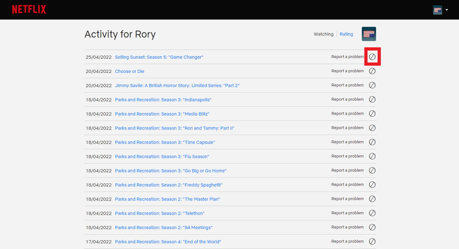Viewport: 459px width, 249px height.
Task: Report a problem for "94 Meetings"
Action: click(x=347, y=227)
